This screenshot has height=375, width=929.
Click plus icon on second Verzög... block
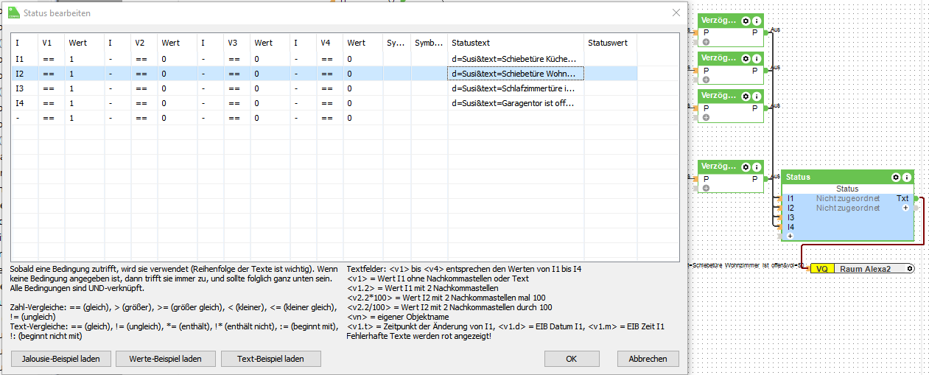pyautogui.click(x=706, y=80)
